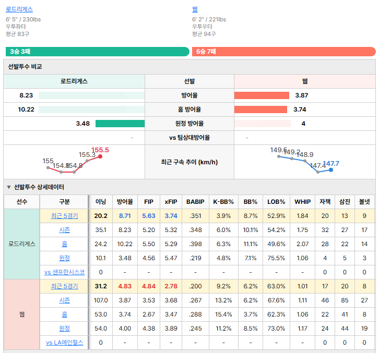Click the BB% column header
Image resolution: width=379 pixels, height=353 pixels.
251,202
